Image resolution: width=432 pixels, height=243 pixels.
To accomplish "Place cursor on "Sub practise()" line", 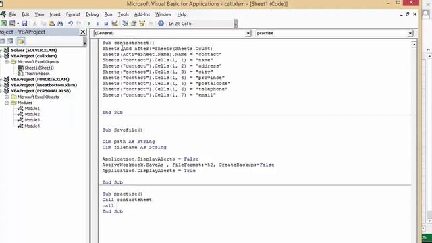I will click(x=122, y=194).
